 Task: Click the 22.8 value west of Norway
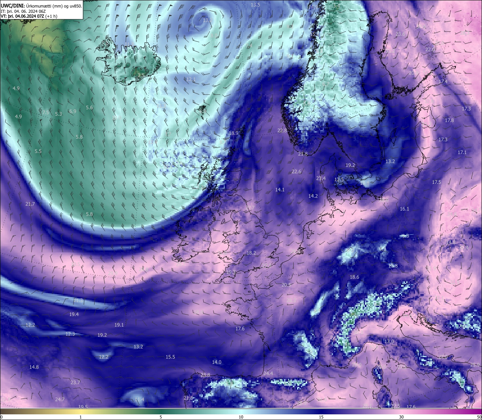(282, 130)
